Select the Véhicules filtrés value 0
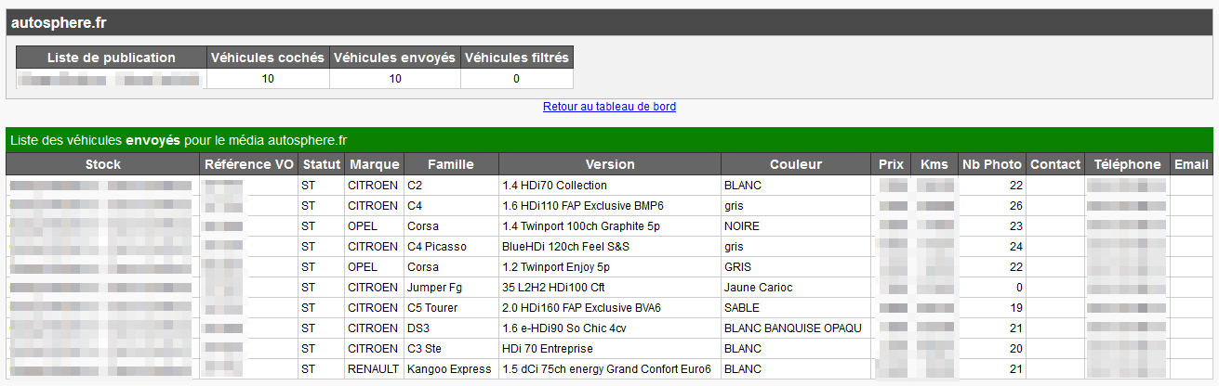The height and width of the screenshot is (386, 1219). 516,79
